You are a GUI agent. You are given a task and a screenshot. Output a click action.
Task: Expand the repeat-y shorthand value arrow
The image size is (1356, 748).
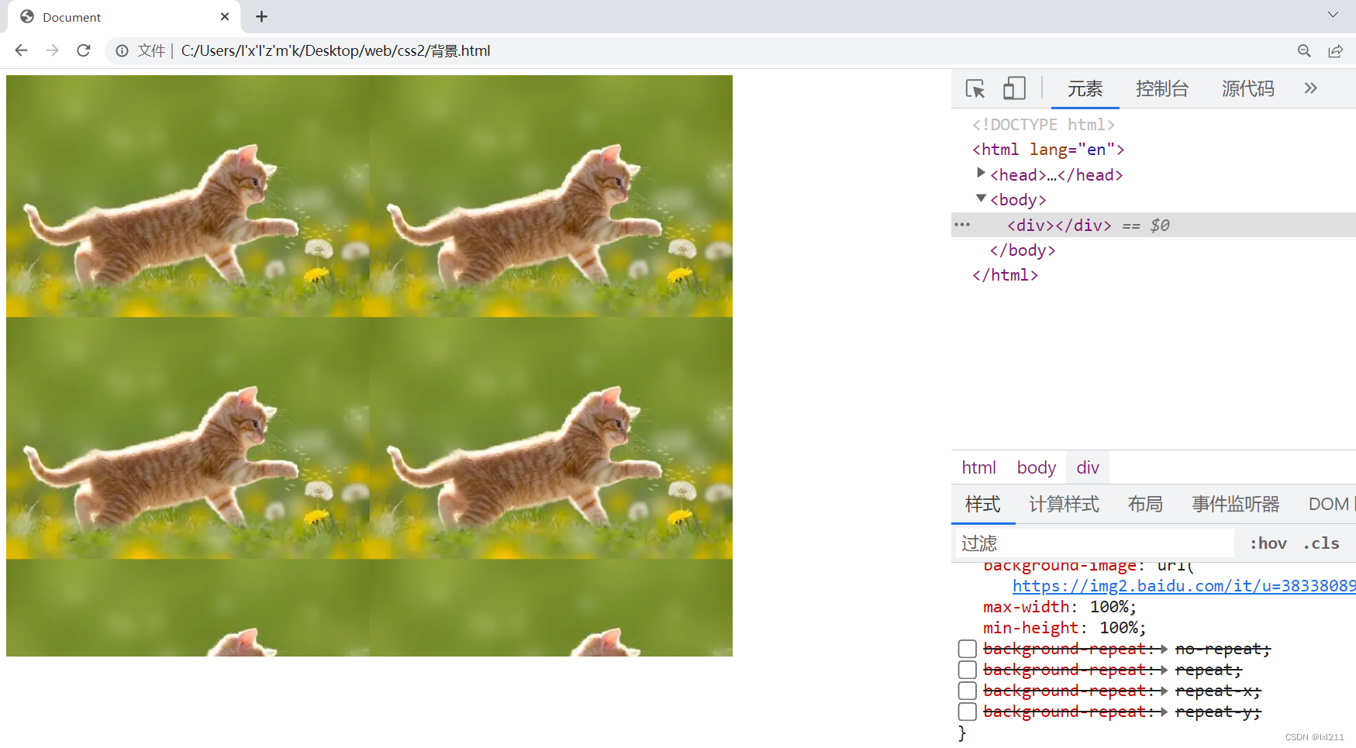point(1164,712)
